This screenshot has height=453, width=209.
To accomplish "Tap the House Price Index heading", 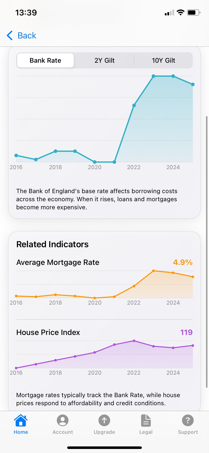I will (48, 332).
